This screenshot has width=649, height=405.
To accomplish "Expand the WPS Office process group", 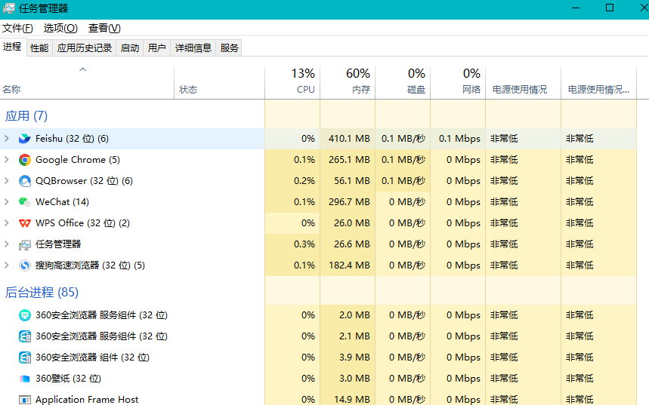I will [7, 222].
